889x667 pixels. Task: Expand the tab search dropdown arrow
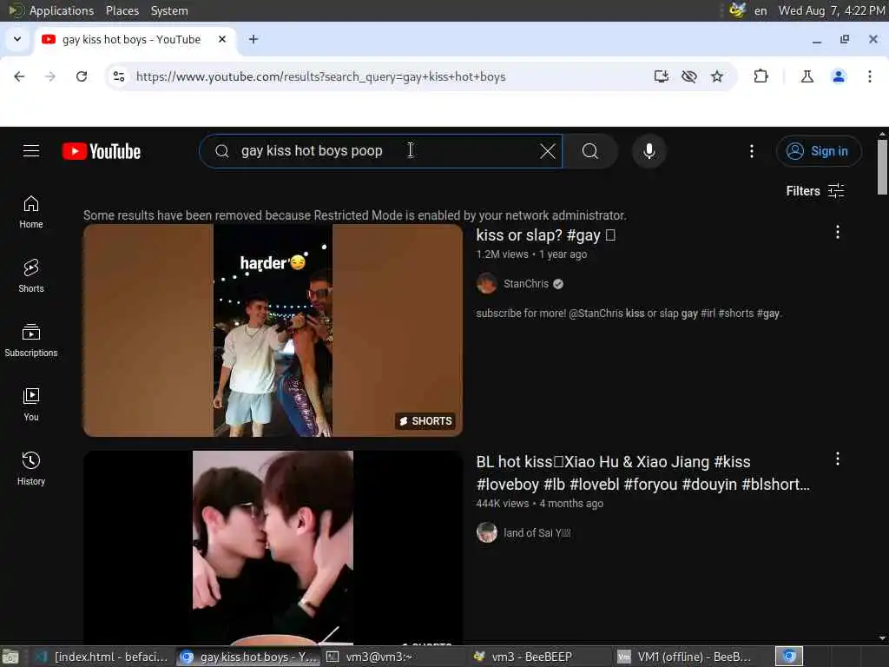(17, 39)
